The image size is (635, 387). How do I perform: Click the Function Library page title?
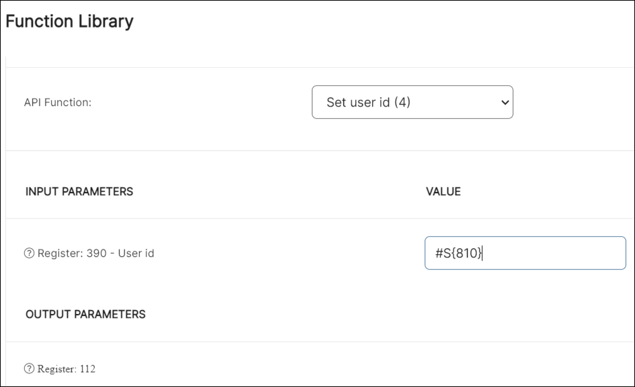pyautogui.click(x=69, y=21)
